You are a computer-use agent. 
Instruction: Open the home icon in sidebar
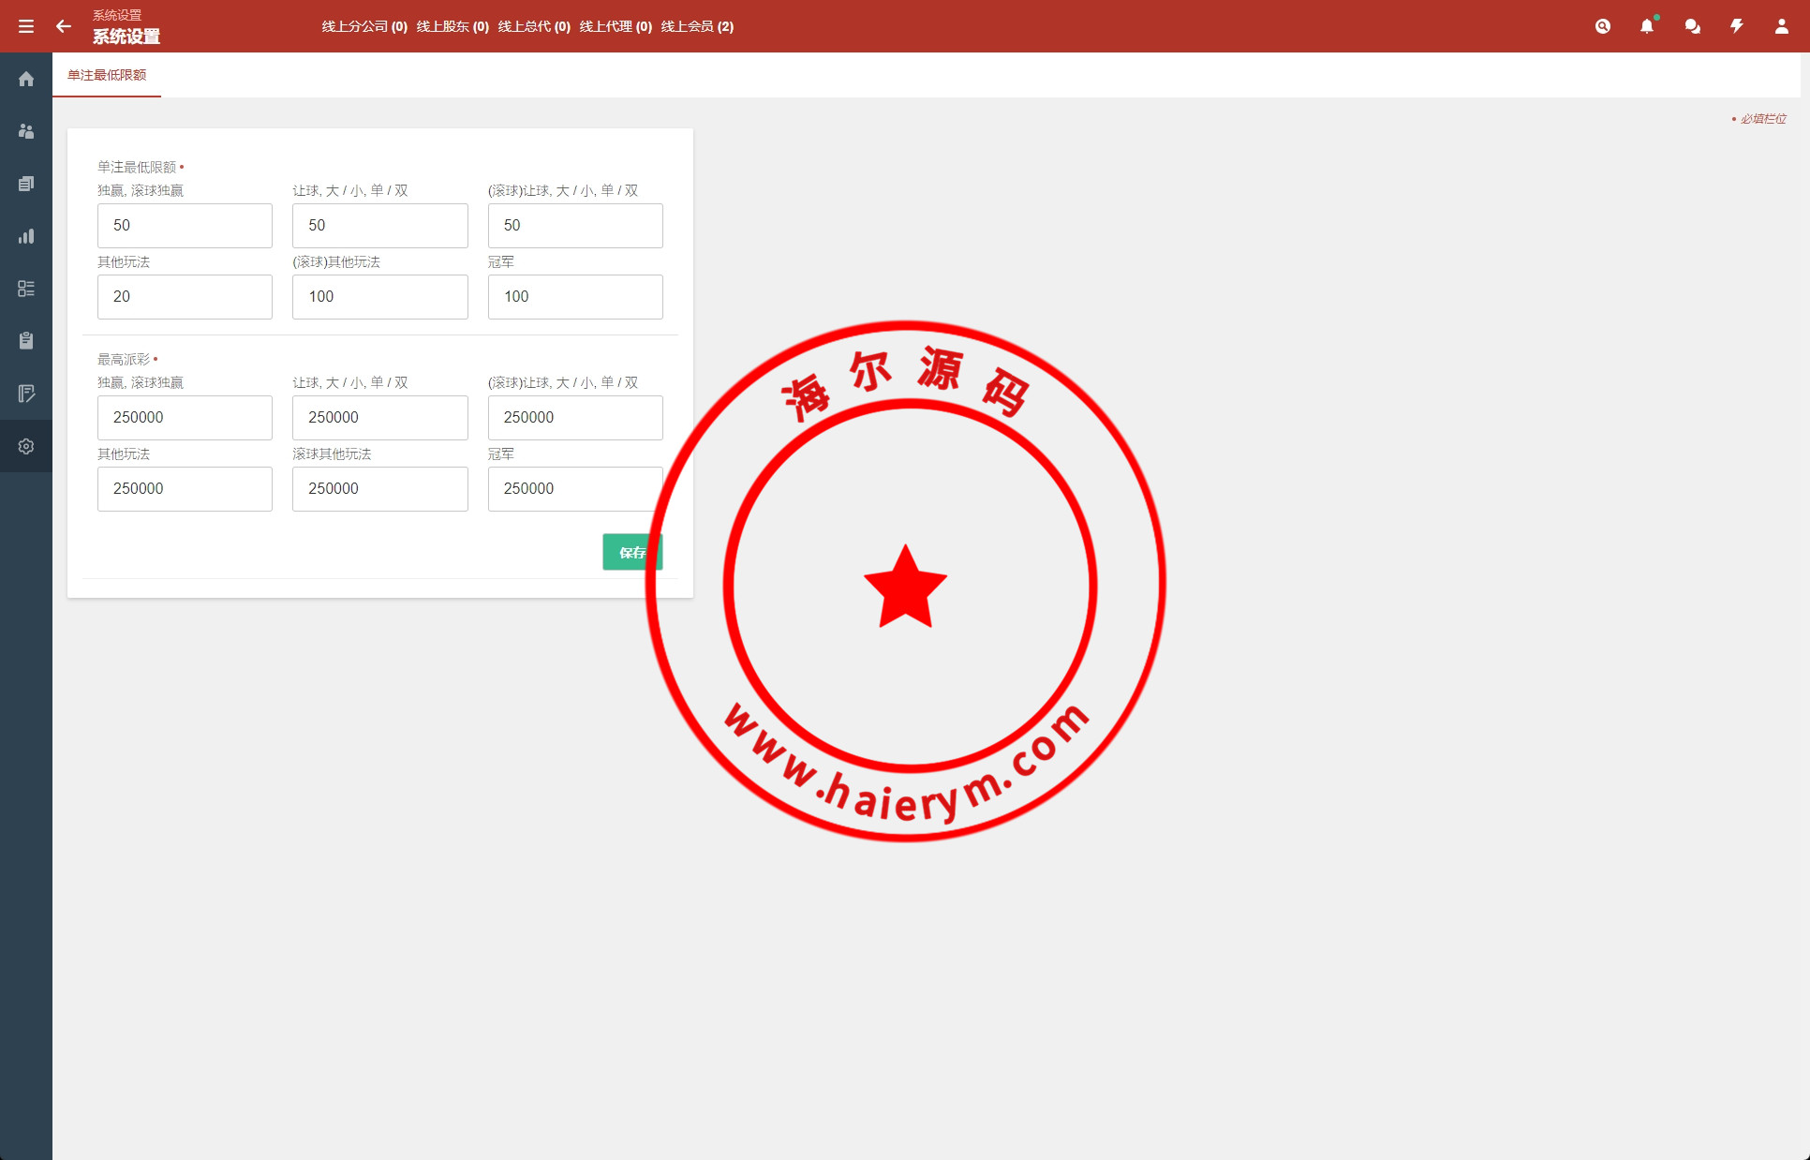click(x=26, y=79)
